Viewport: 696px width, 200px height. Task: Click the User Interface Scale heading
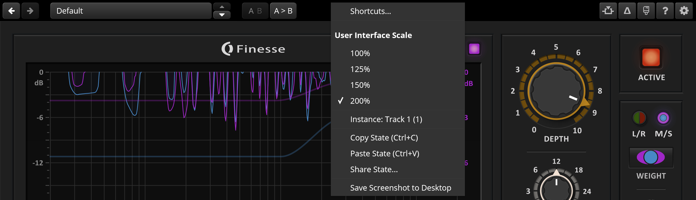[x=373, y=35]
